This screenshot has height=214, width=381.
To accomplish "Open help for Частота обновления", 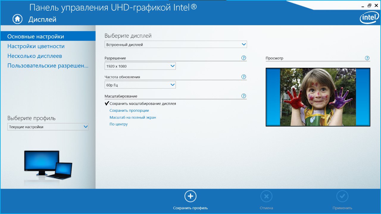I will [x=244, y=77].
